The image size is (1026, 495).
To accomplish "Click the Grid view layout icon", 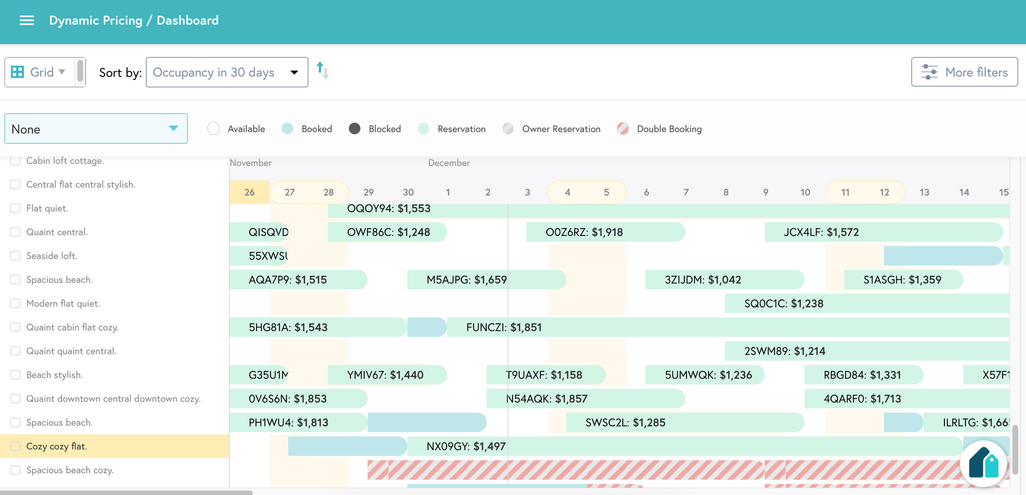I will (17, 72).
